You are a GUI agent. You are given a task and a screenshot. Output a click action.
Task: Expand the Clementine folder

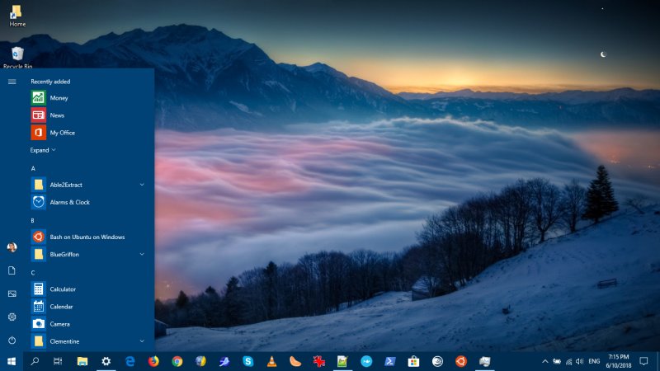pyautogui.click(x=142, y=340)
